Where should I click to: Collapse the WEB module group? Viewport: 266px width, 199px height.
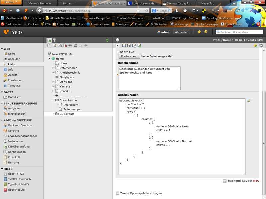click(2, 48)
